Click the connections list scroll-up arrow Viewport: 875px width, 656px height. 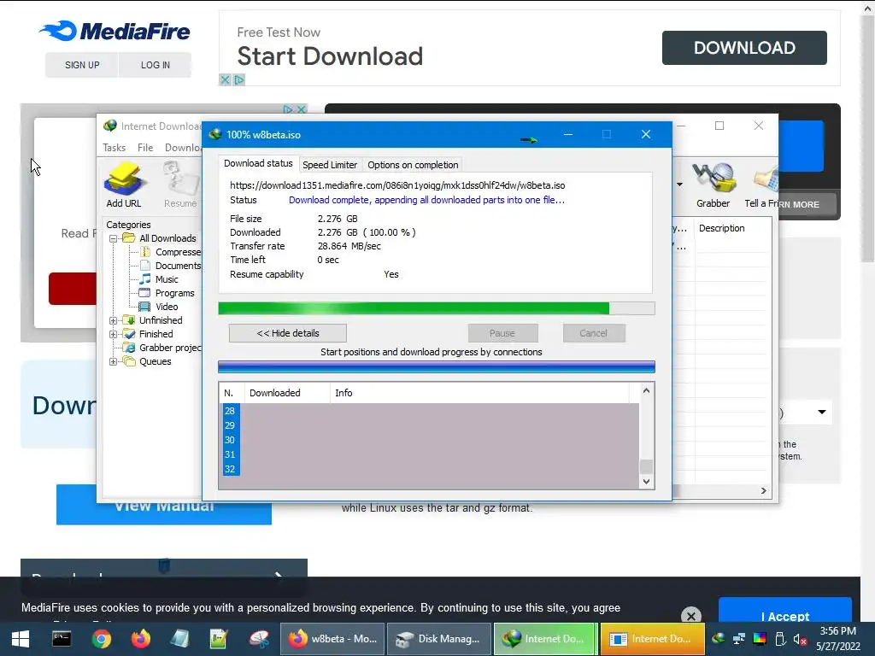(646, 391)
